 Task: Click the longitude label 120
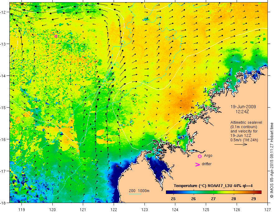52,210
